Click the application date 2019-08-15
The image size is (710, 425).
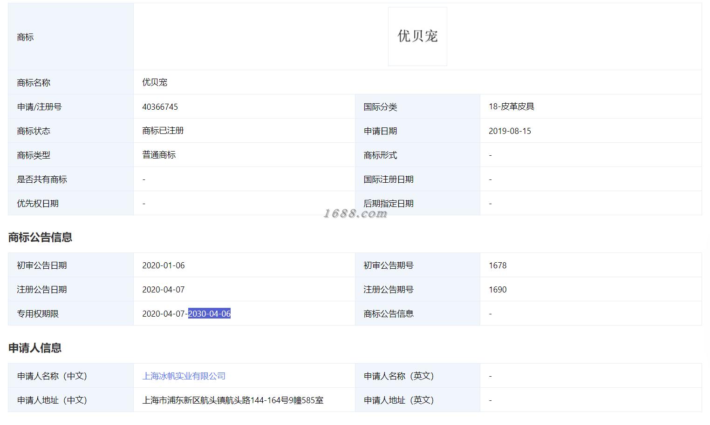click(510, 131)
